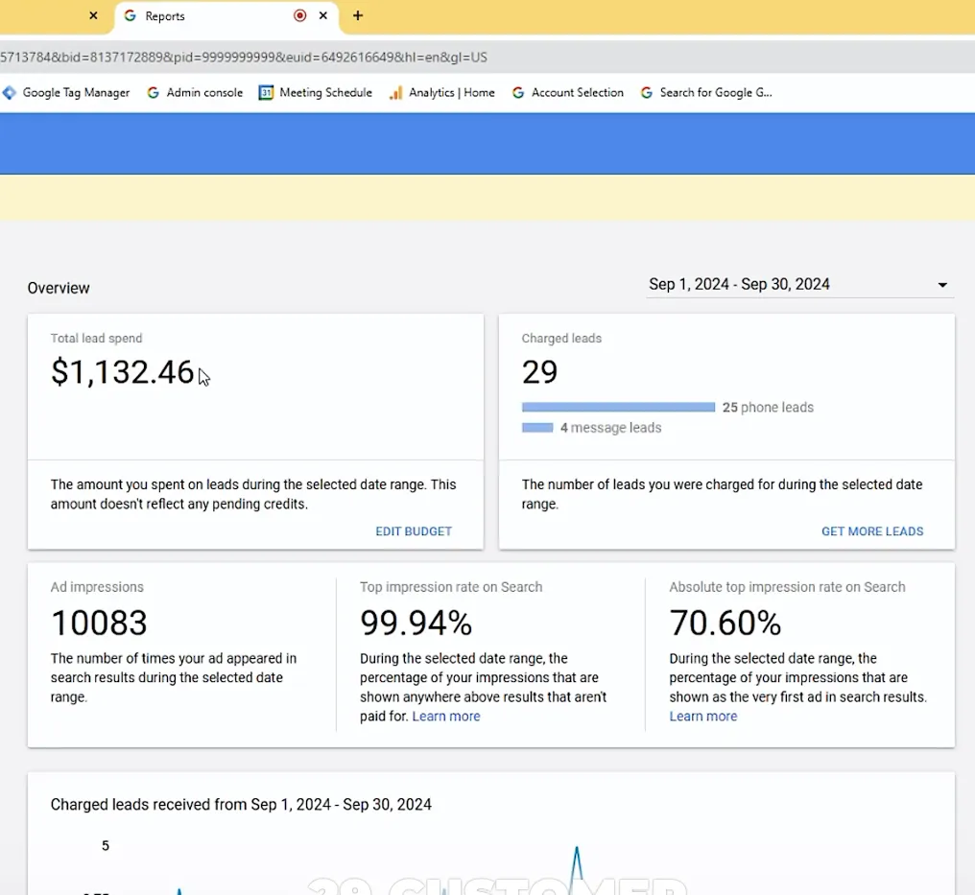Open the Admin console bookmark
975x895 pixels.
(x=195, y=93)
